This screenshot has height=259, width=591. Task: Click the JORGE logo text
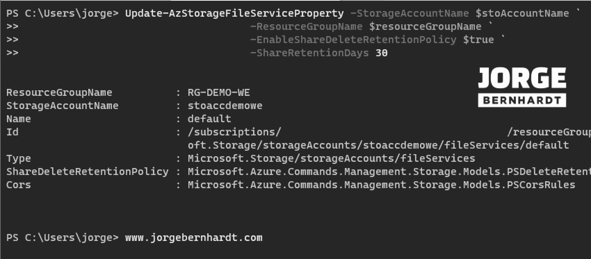click(522, 78)
